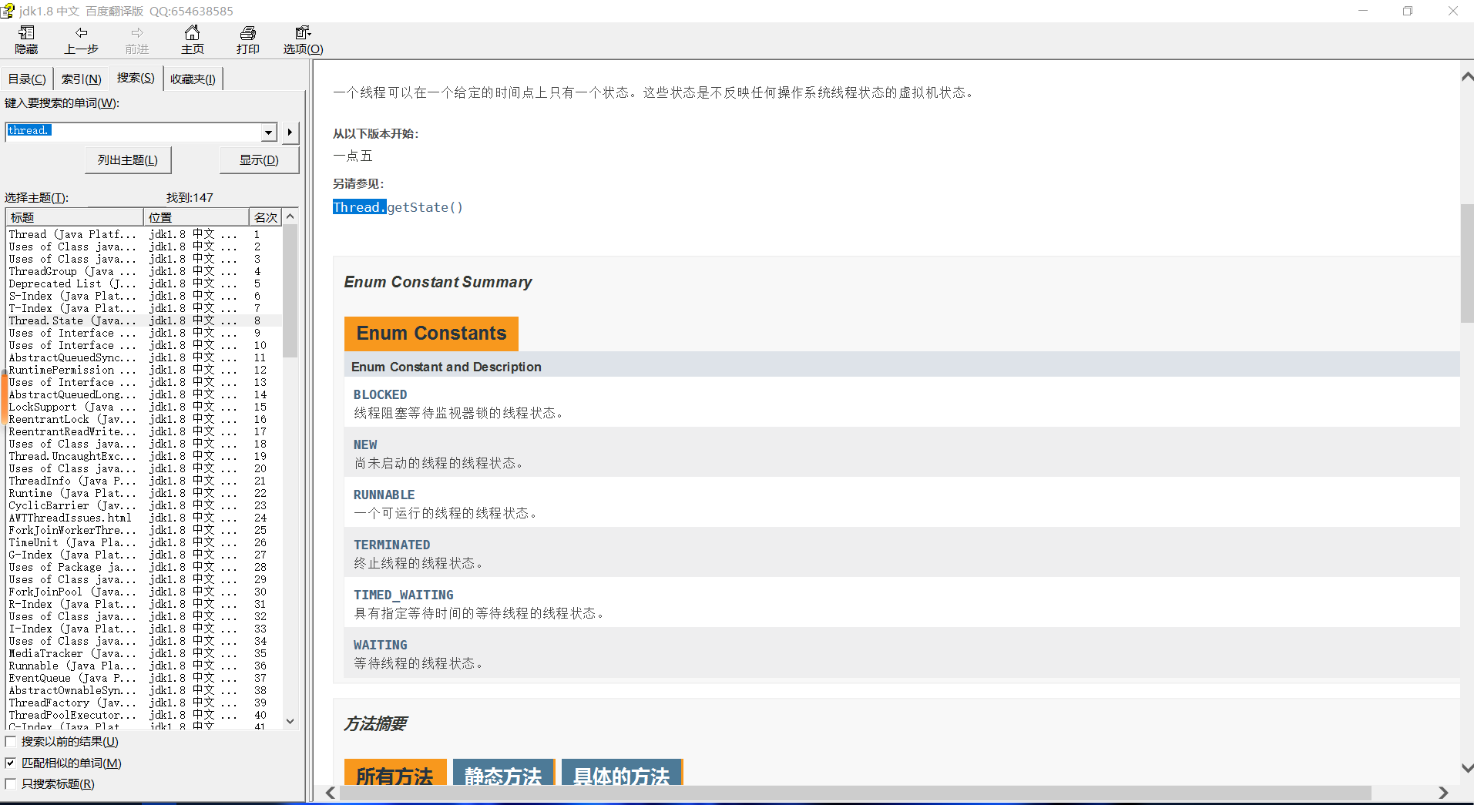The image size is (1474, 805).
Task: Select the 'ForkJoinPool (Java...' result row
Action: tap(144, 592)
